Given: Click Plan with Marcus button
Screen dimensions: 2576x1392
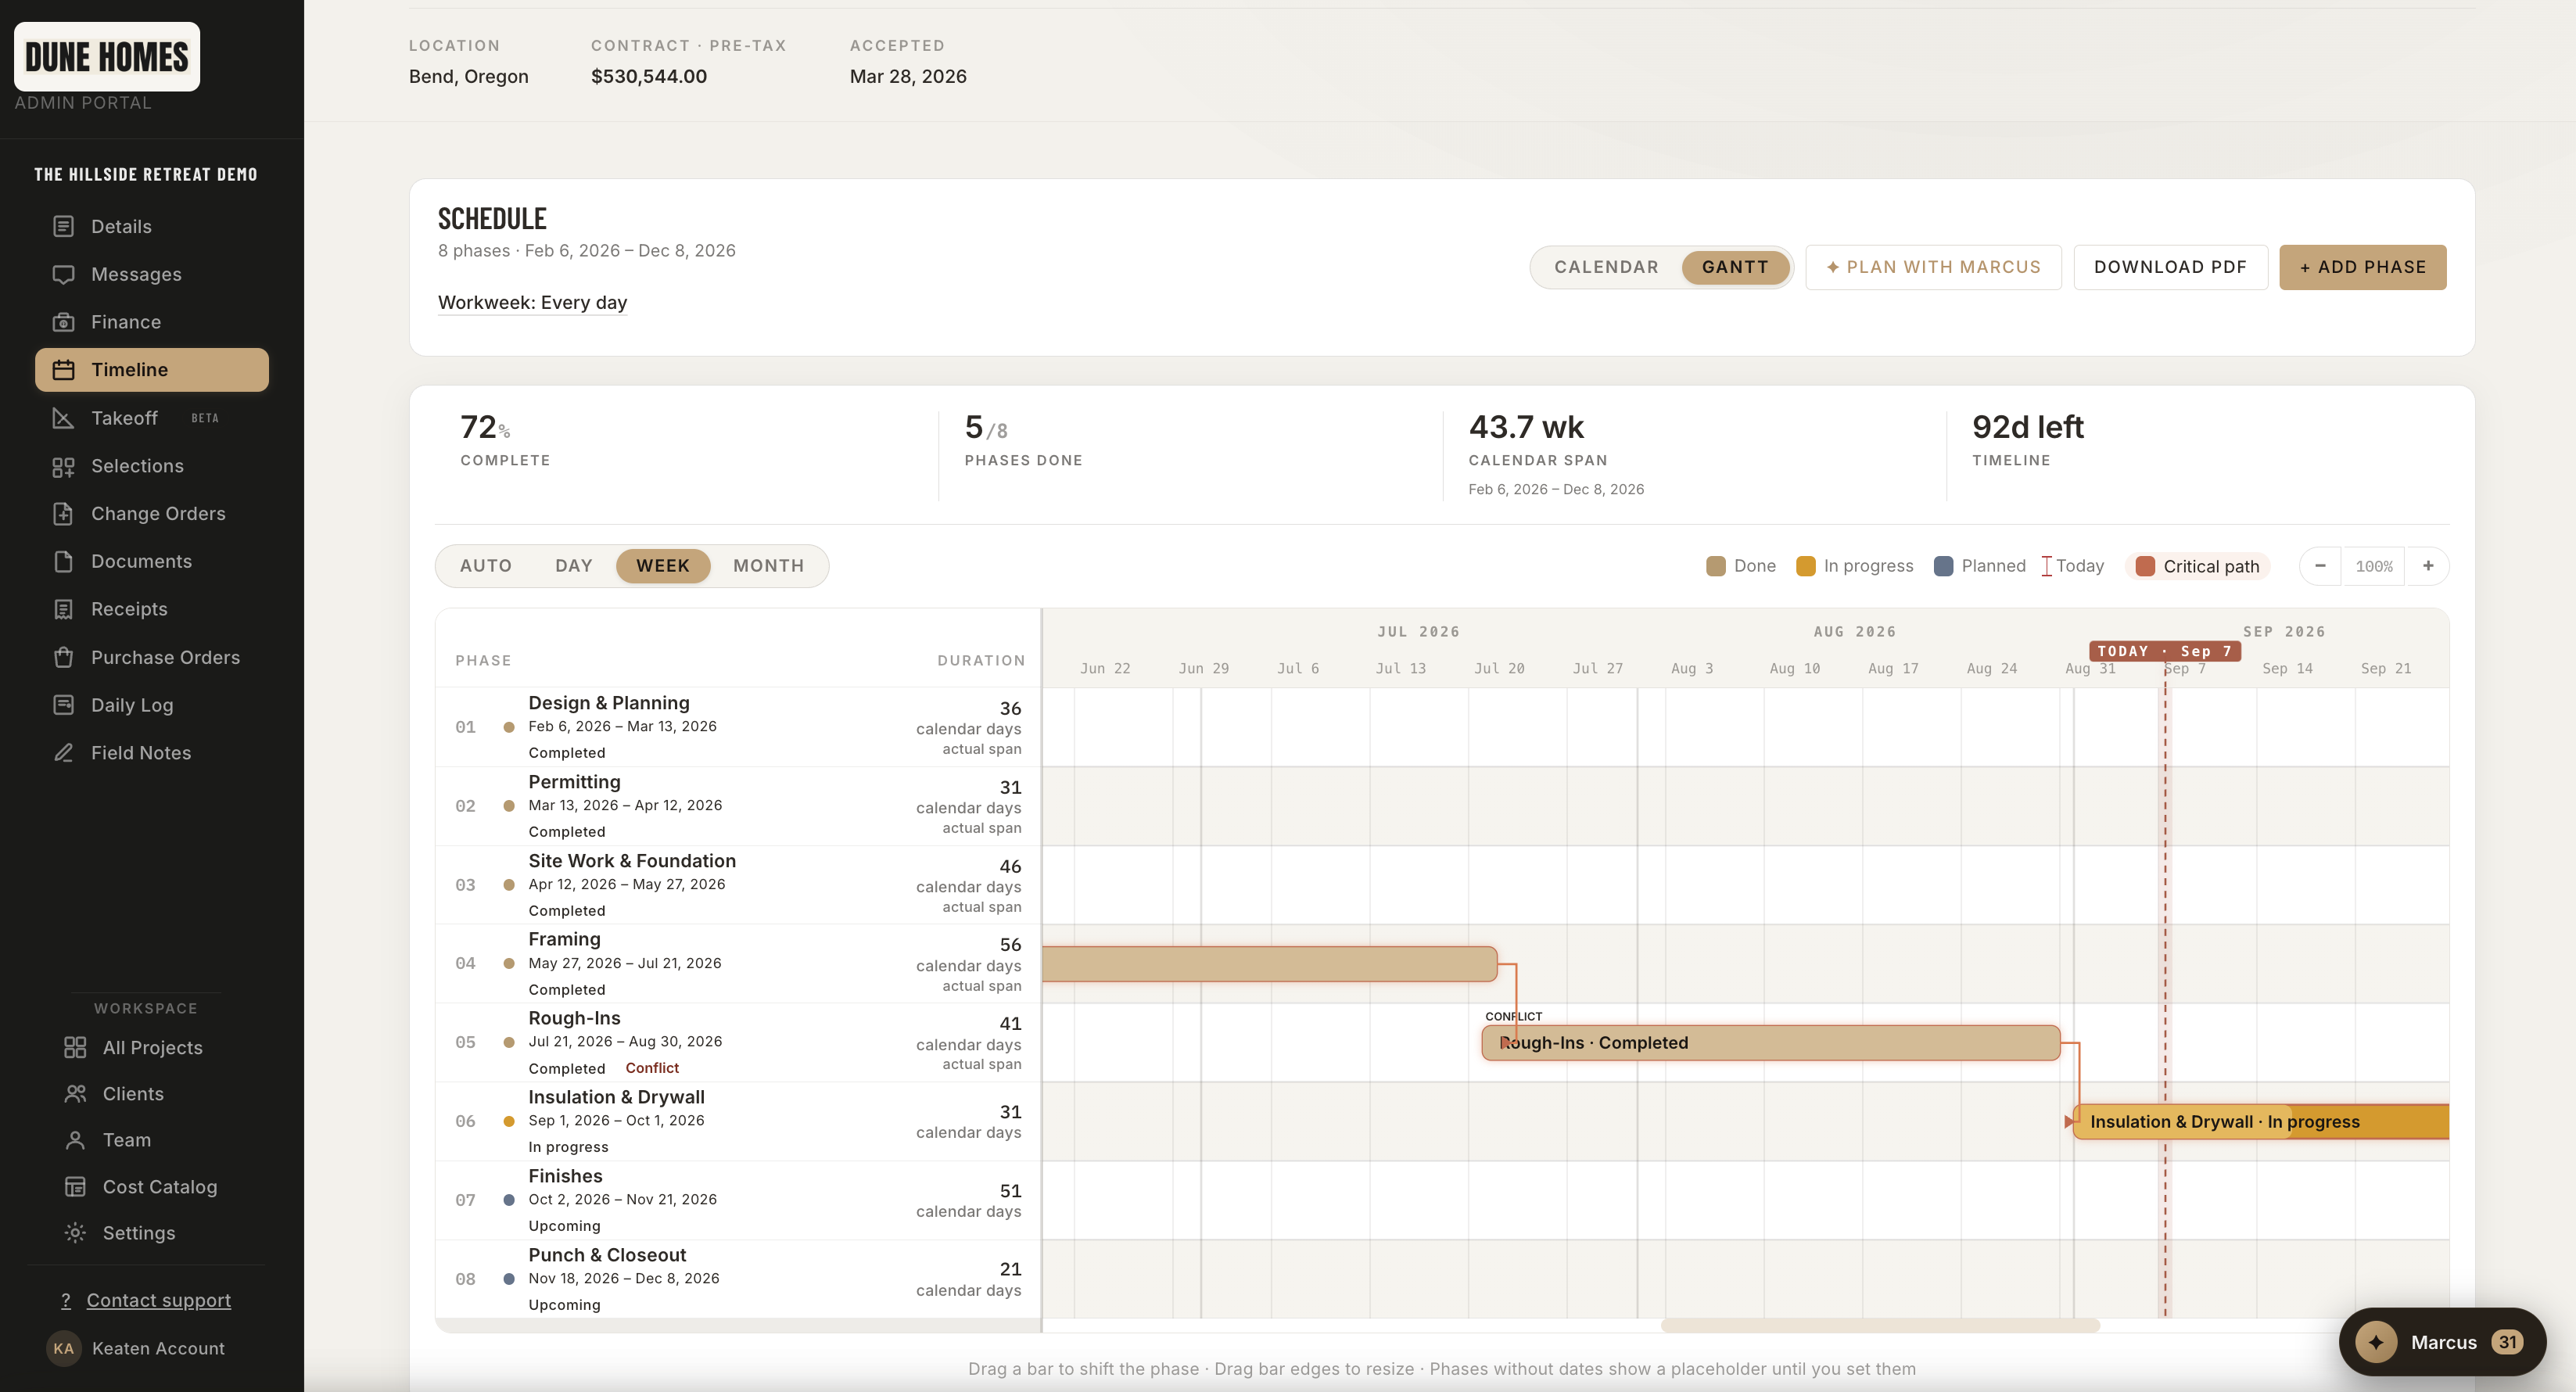Looking at the screenshot, I should click(1933, 267).
